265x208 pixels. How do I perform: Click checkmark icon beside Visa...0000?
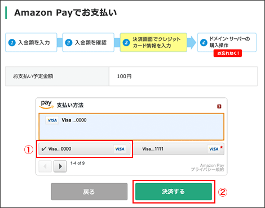pyautogui.click(x=44, y=149)
